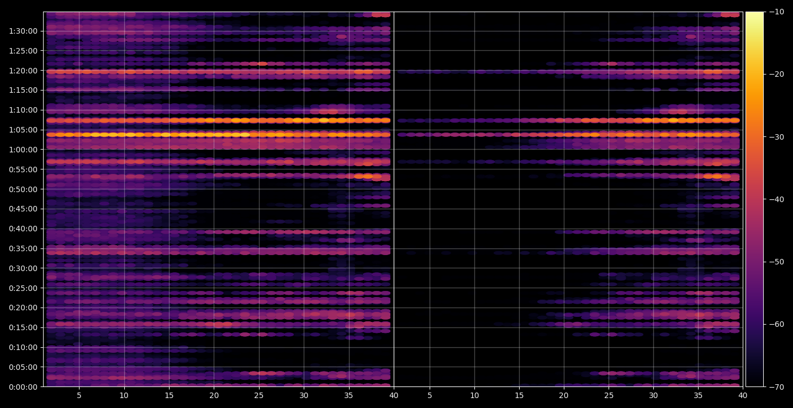Click the -20 colorbar tick label
The width and height of the screenshot is (793, 408).
pyautogui.click(x=776, y=74)
